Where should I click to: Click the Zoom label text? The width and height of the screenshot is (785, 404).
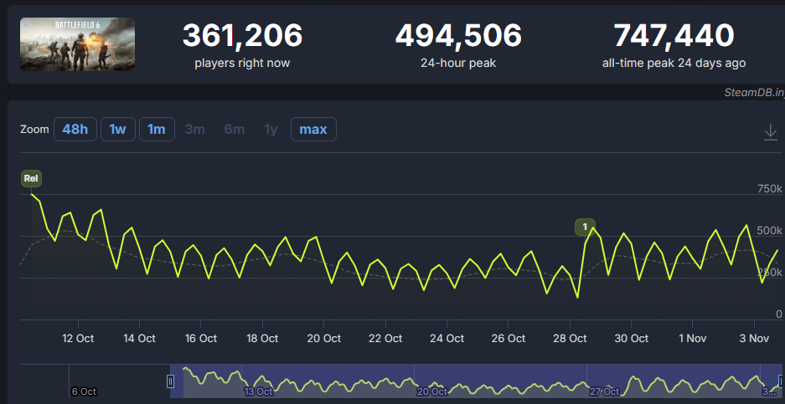tap(34, 130)
